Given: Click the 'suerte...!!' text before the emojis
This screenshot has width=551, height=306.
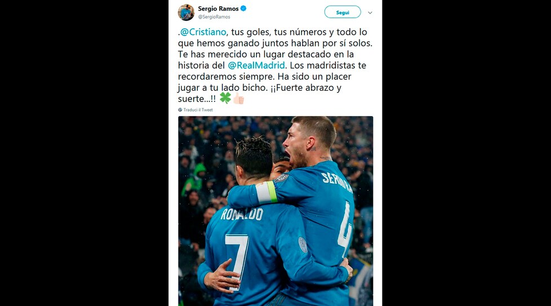Looking at the screenshot, I should coord(197,99).
